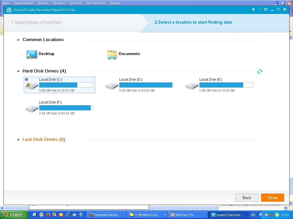Collapse the Common Locations section
The height and width of the screenshot is (219, 293).
tap(18, 40)
